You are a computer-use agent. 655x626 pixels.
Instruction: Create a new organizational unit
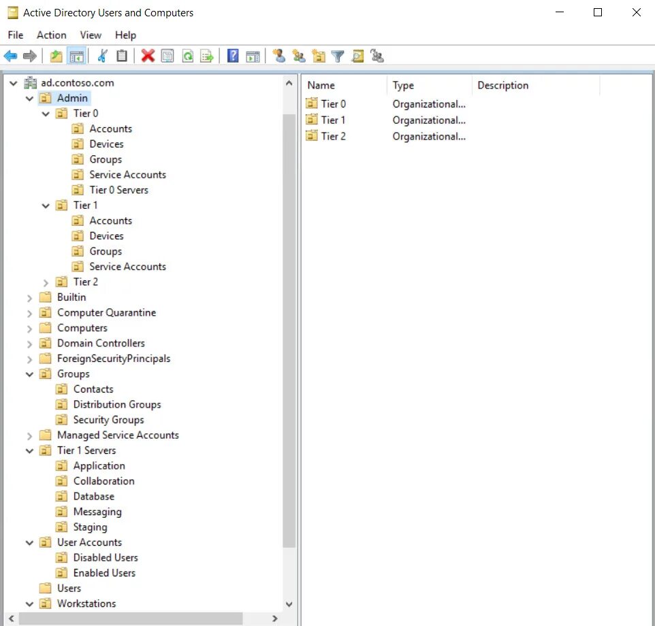tap(319, 56)
